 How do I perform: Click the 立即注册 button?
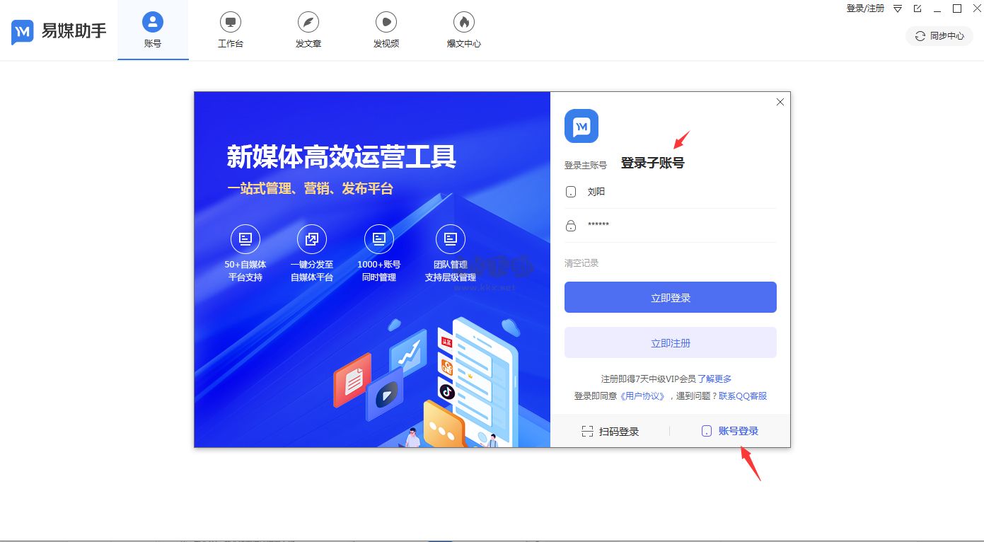pyautogui.click(x=671, y=343)
